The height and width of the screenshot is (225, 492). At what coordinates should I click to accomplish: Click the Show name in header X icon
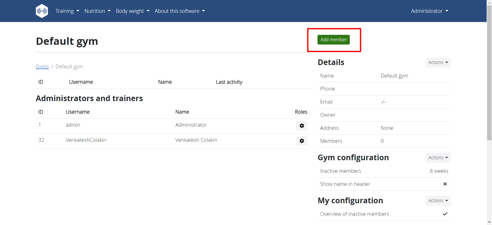[x=445, y=184]
